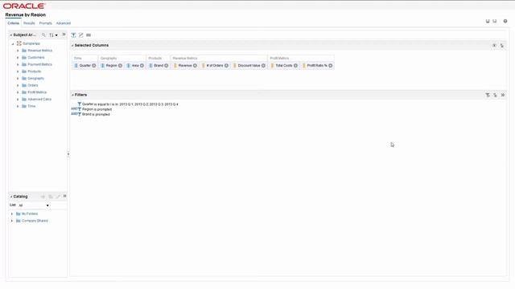Click the Save As icon
This screenshot has height=289, width=515.
(x=495, y=22)
